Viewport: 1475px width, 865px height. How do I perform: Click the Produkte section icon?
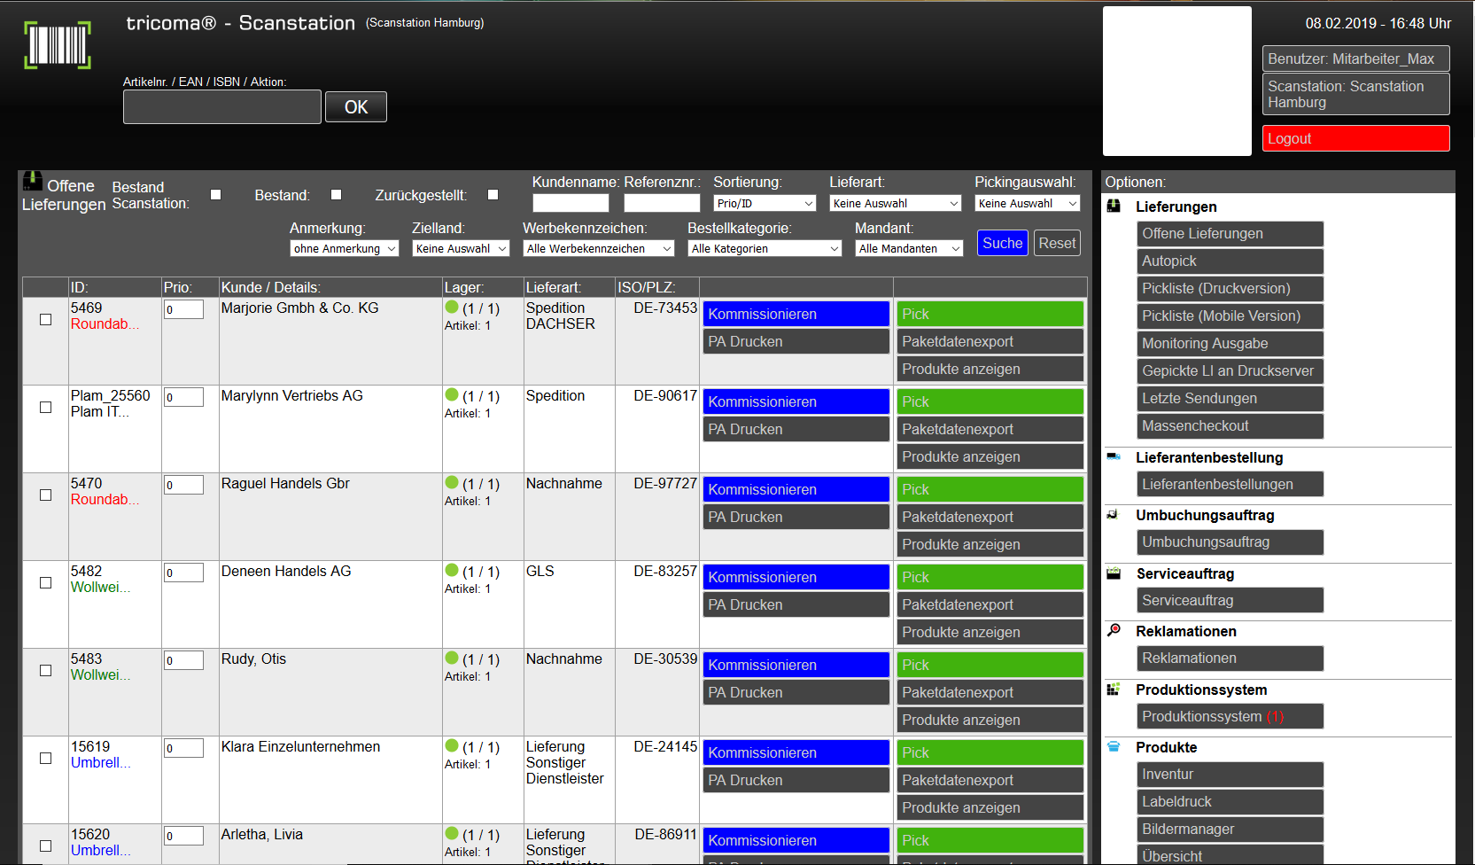pos(1114,747)
